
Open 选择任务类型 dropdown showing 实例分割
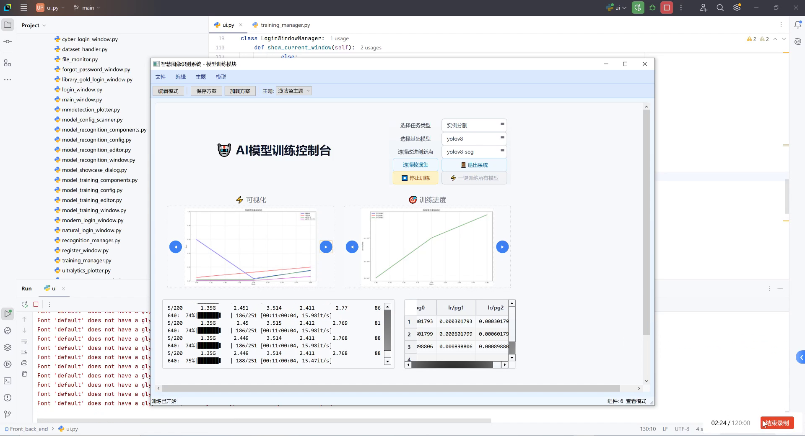pyautogui.click(x=474, y=125)
